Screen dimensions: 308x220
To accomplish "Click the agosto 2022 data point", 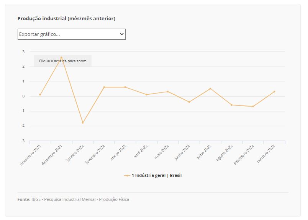I will click(x=232, y=105).
